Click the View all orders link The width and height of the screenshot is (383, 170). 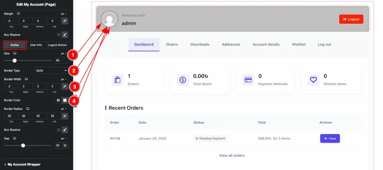tap(232, 155)
